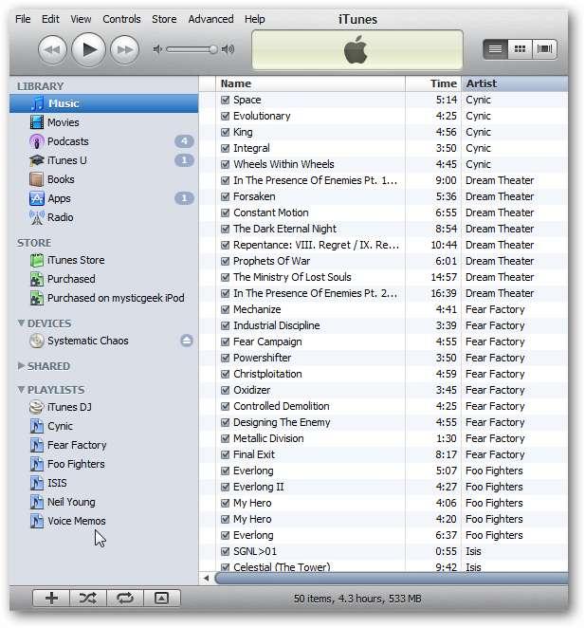Show the artwork viewer panel
This screenshot has width=585, height=628.
pyautogui.click(x=161, y=598)
